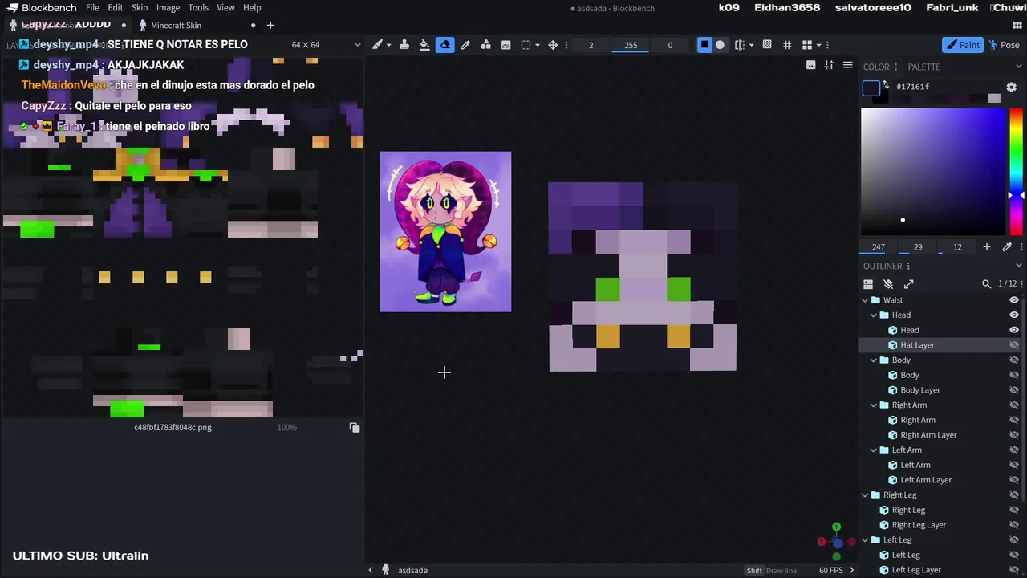The height and width of the screenshot is (578, 1027).
Task: Collapse the Waist group
Action: point(865,300)
